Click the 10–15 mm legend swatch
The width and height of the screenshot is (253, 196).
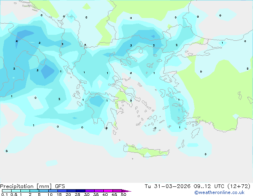coord(53,191)
